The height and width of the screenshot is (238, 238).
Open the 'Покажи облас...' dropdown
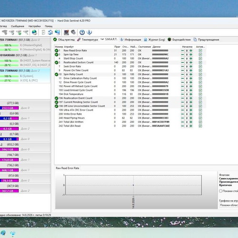(x=228, y=205)
